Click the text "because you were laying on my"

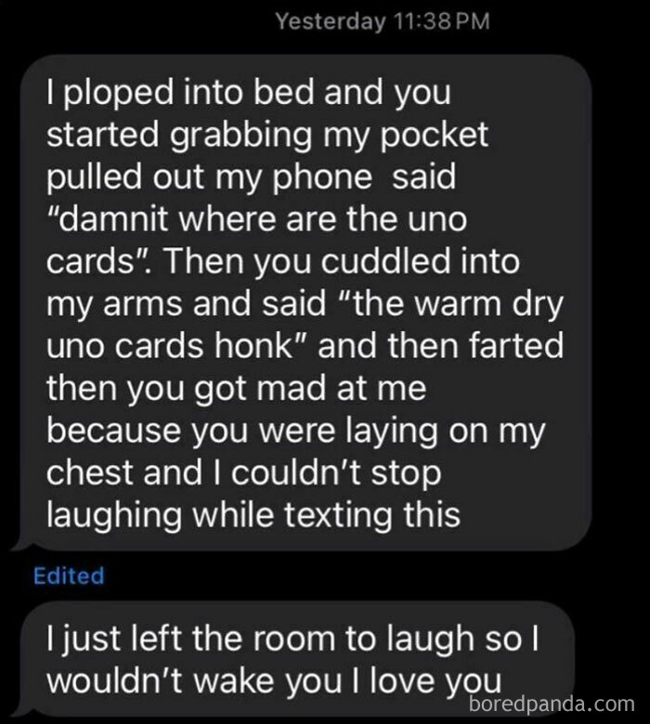[x=295, y=432]
